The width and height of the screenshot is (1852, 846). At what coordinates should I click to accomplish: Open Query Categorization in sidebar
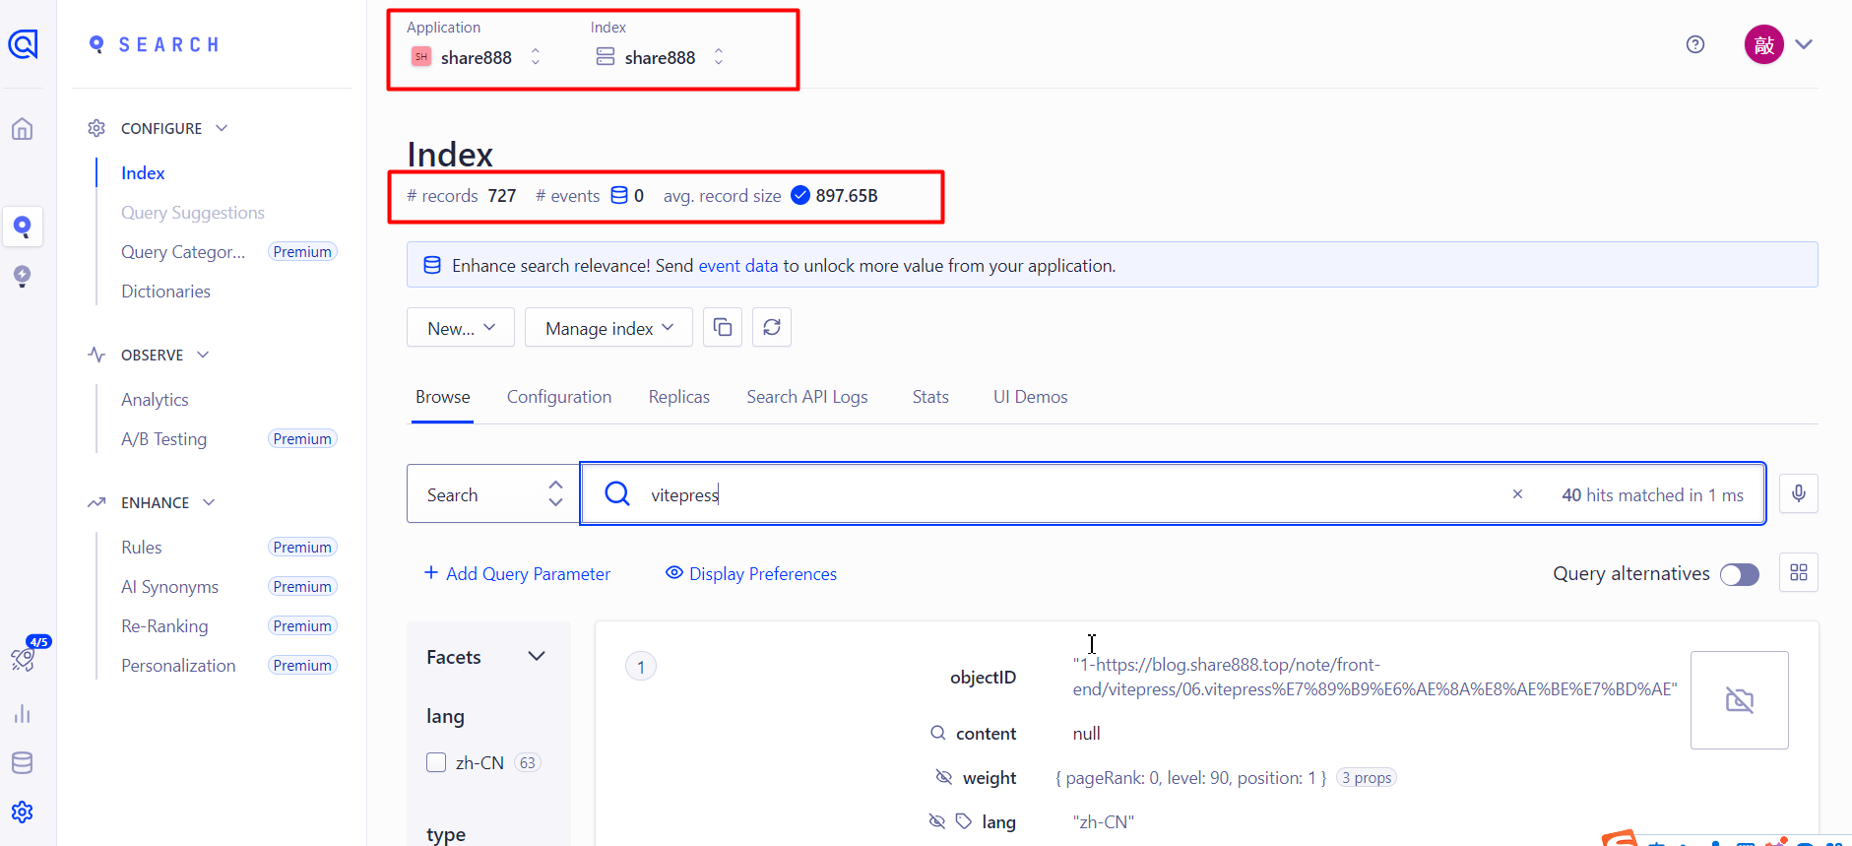(183, 252)
